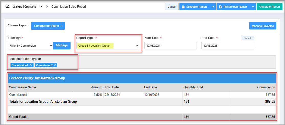
Task: Click the Cancel button
Action: click(x=172, y=7)
